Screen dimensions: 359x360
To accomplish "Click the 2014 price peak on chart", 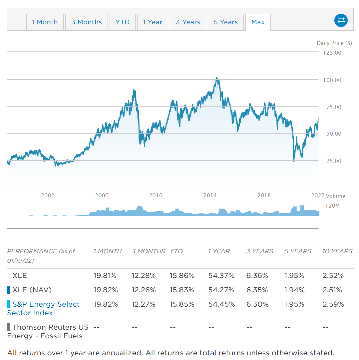I will click(217, 79).
